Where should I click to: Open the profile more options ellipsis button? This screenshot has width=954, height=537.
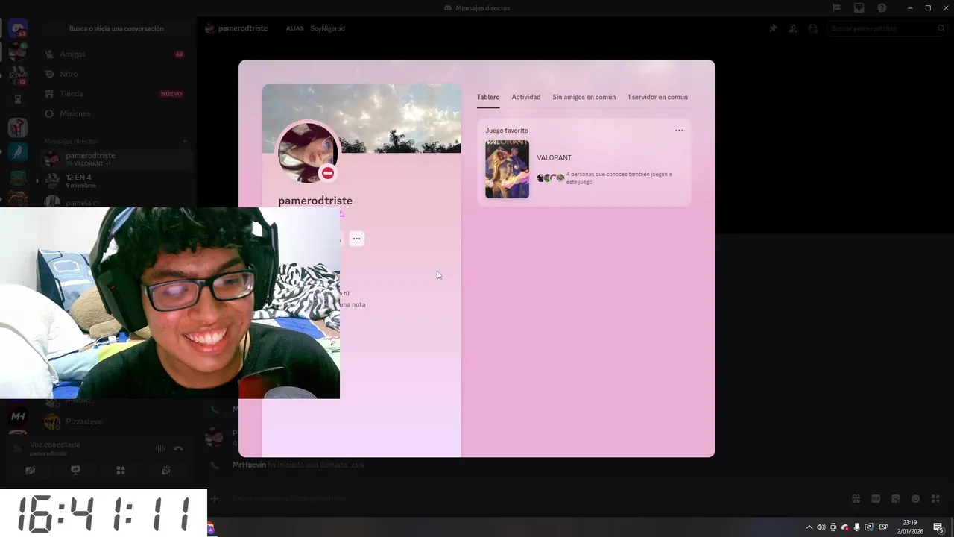coord(357,239)
